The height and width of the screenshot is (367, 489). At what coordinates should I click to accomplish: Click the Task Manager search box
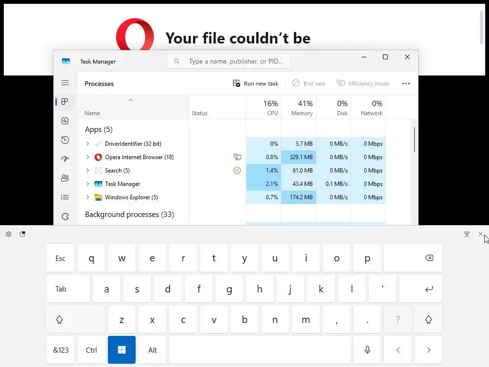coord(229,61)
